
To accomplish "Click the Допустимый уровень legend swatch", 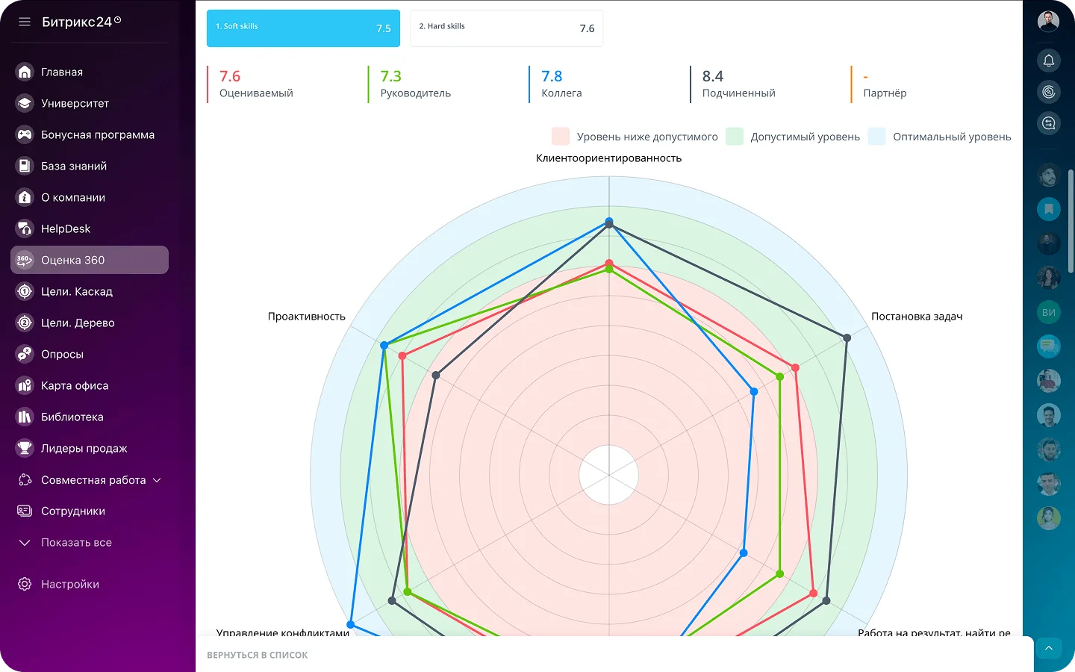I will (735, 137).
